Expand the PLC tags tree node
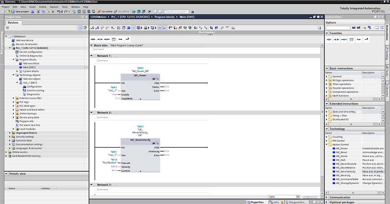 (13, 102)
